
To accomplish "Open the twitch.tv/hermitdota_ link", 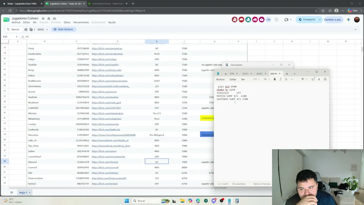I will click(111, 86).
